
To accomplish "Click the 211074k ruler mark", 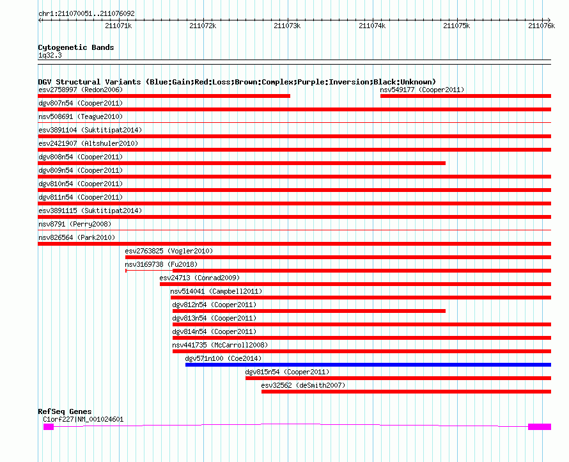I will pyautogui.click(x=372, y=26).
